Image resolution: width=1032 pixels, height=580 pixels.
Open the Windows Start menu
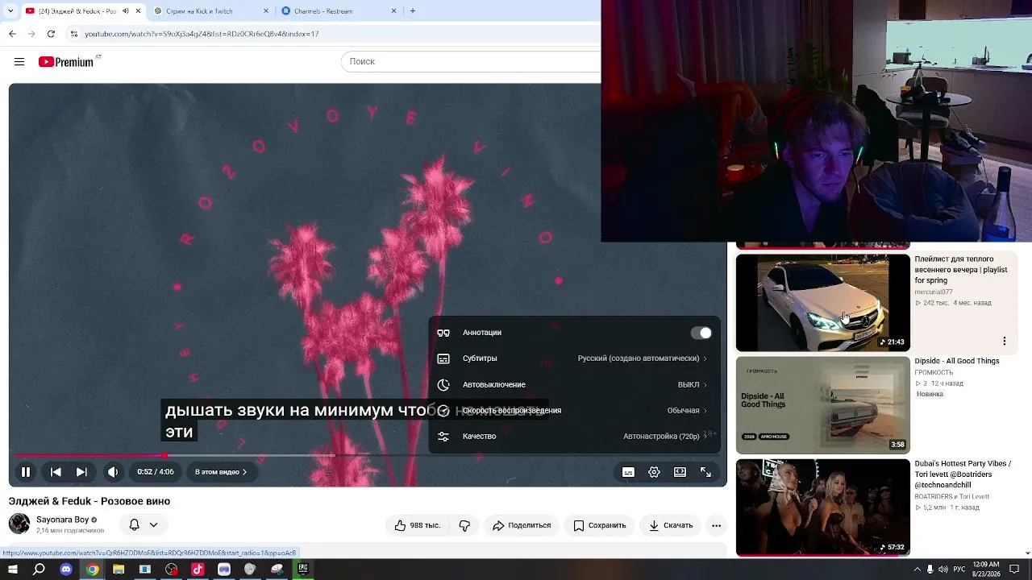13,570
